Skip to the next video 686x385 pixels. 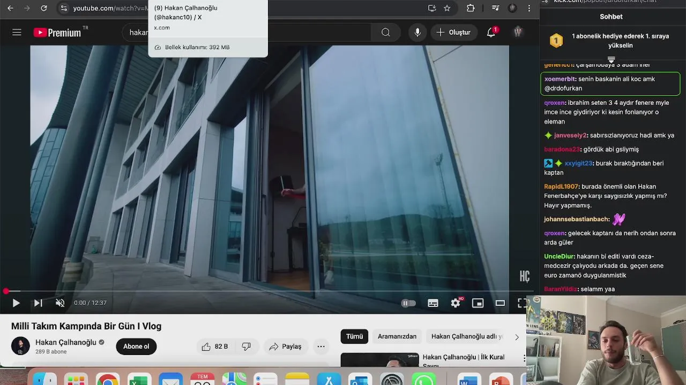coord(38,303)
